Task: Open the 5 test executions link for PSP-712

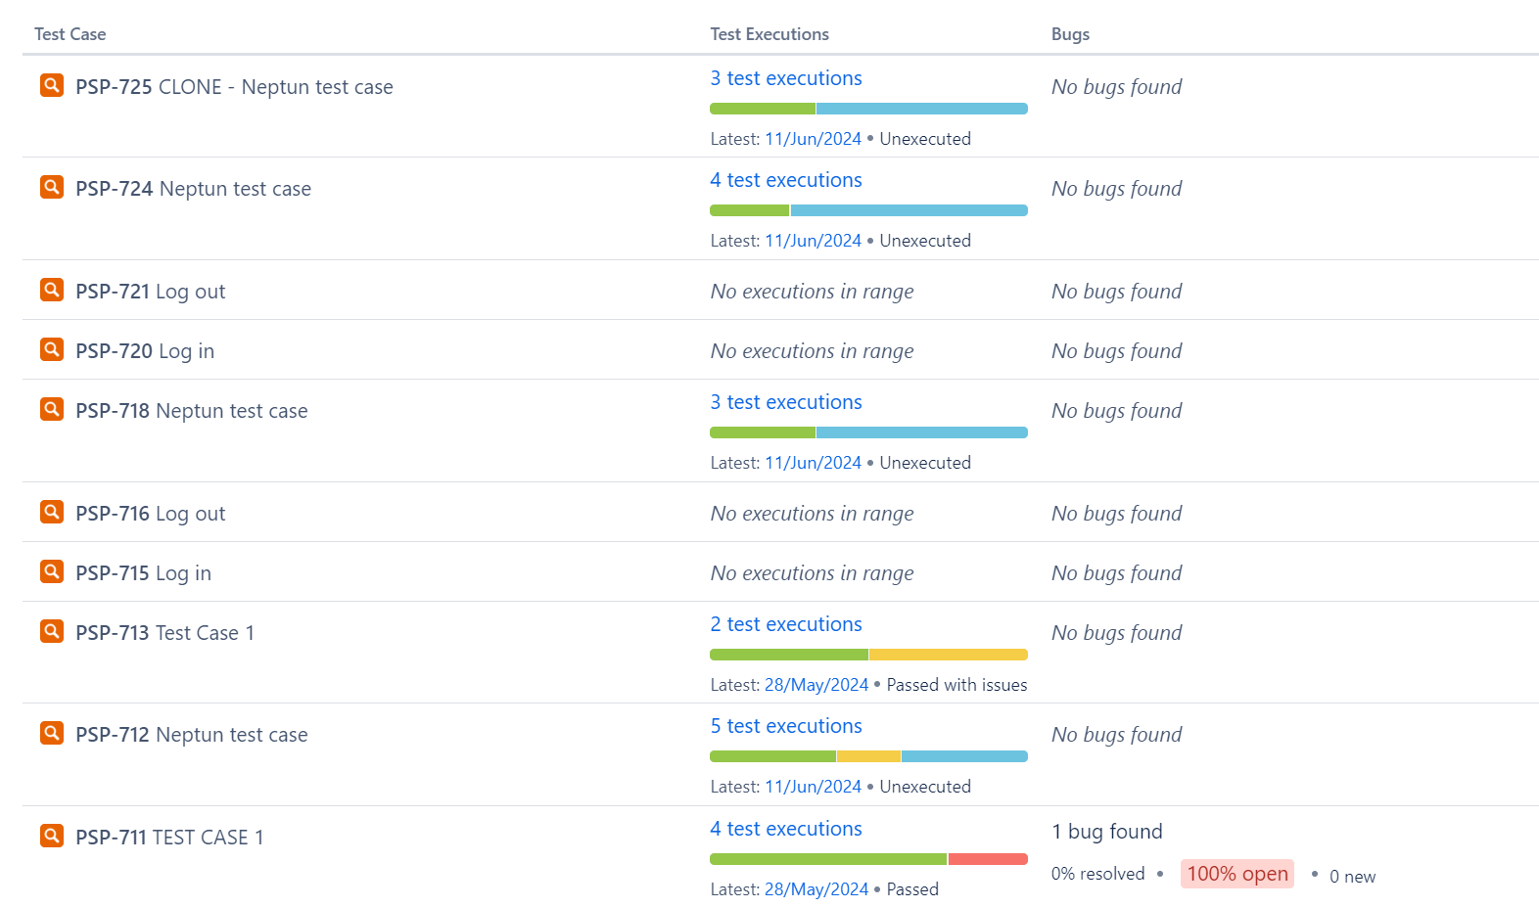Action: click(786, 726)
